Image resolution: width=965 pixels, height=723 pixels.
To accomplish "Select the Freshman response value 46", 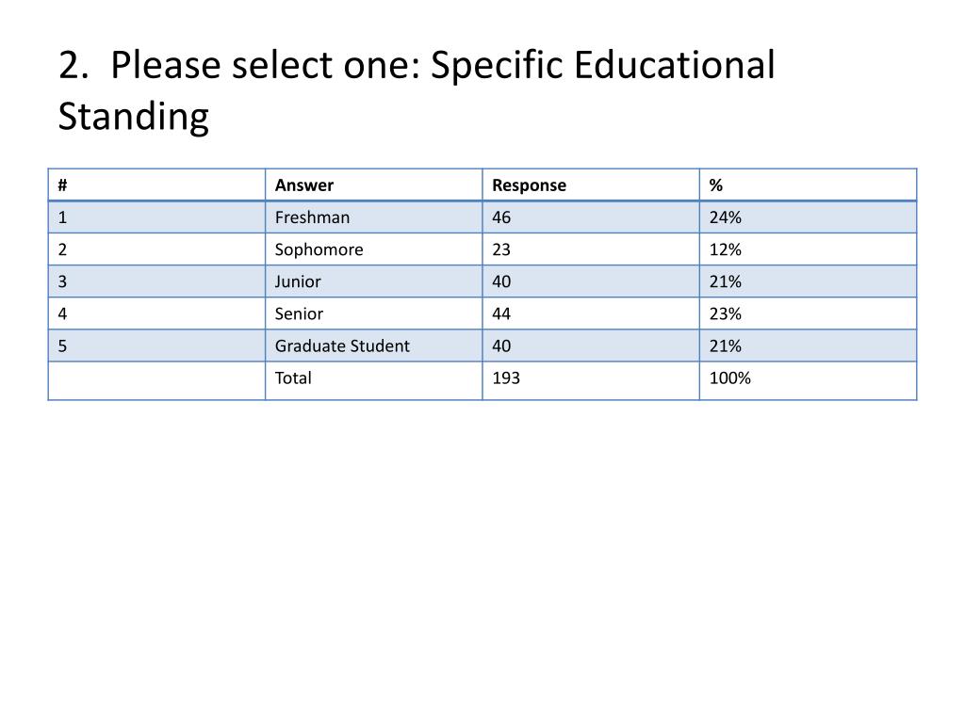I will (591, 217).
